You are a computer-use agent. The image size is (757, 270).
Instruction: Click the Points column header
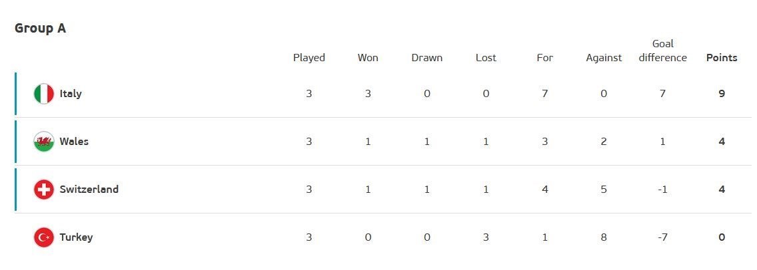(x=722, y=58)
